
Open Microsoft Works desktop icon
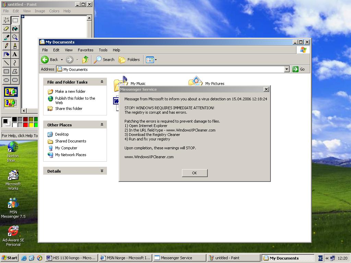(x=13, y=180)
